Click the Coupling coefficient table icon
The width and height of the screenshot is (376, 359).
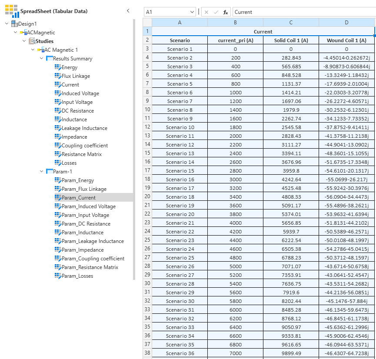coord(58,146)
